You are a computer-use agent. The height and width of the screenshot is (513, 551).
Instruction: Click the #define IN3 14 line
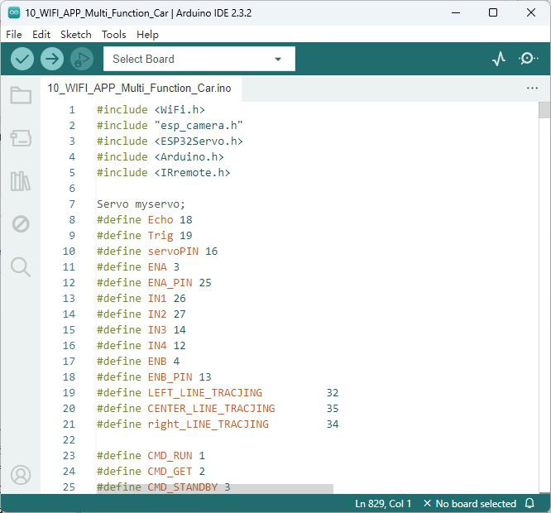(141, 329)
